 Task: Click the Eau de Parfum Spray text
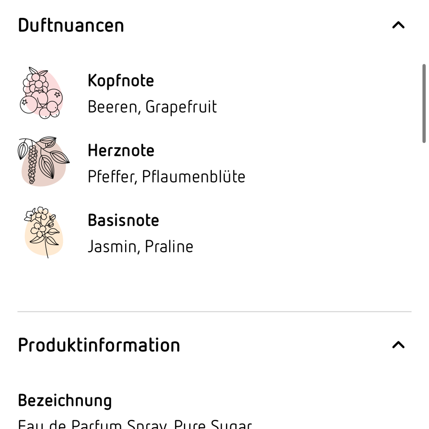click(92, 424)
